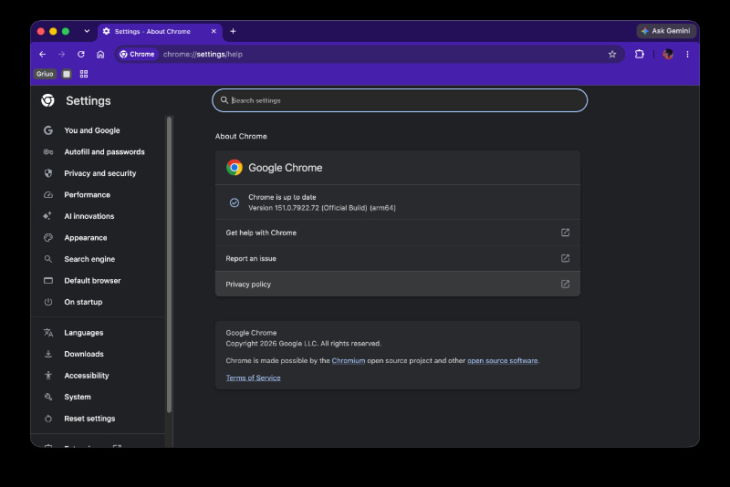Open Appearance settings
Viewport: 730px width, 487px height.
click(86, 238)
